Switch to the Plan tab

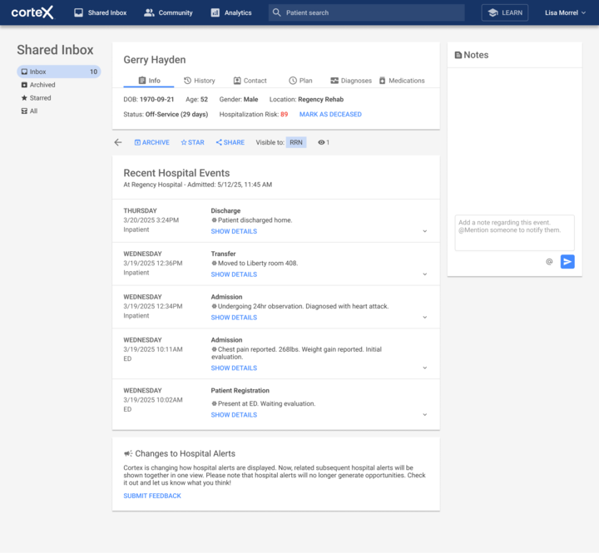pyautogui.click(x=300, y=81)
